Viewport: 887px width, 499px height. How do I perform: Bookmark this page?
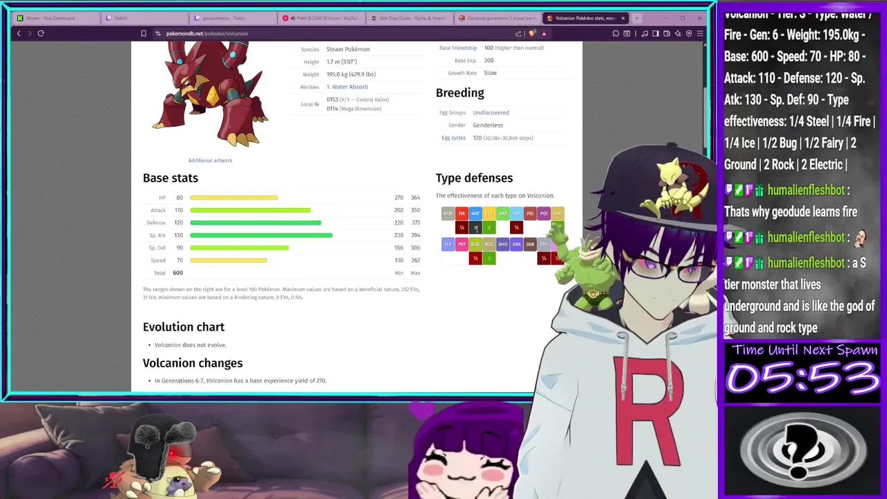(x=143, y=33)
